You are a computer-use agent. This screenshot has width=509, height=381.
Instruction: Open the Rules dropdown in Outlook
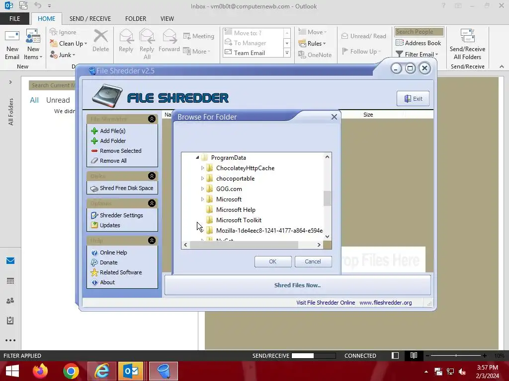[x=312, y=44]
